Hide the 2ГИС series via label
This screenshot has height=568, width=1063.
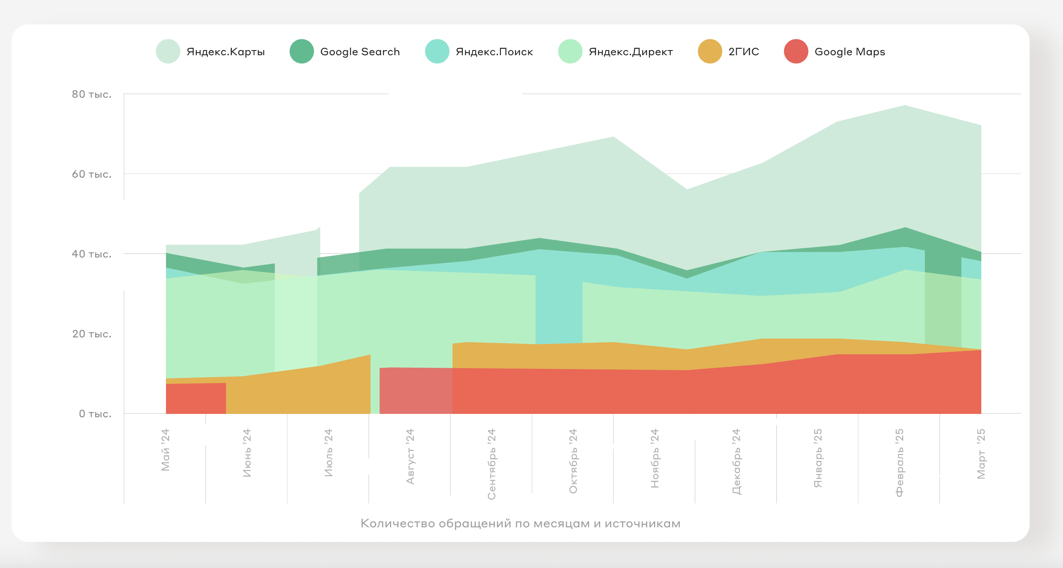743,52
